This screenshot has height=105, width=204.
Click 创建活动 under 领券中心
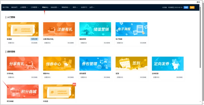(47, 77)
